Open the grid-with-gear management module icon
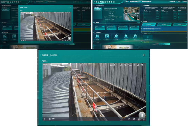188x126 pixels. 97,36
